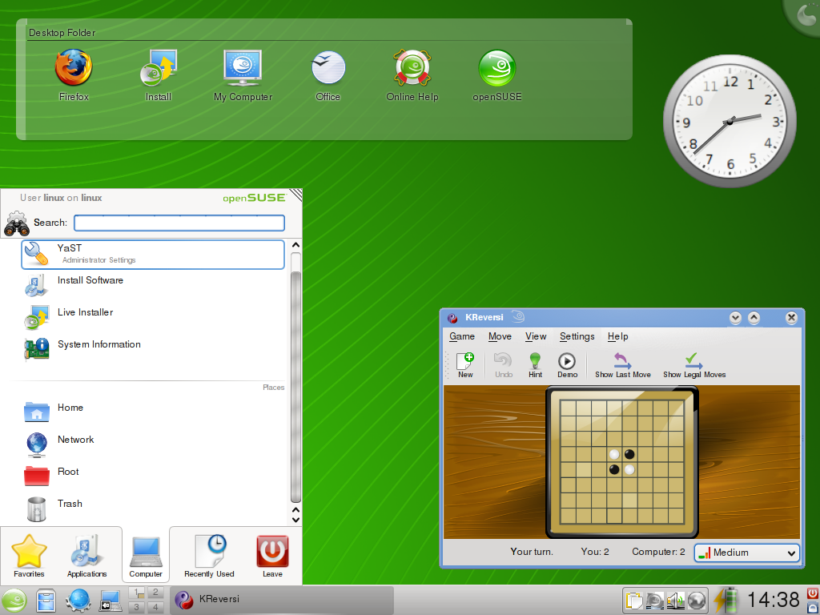Open the Game menu in KReversi

pyautogui.click(x=462, y=336)
